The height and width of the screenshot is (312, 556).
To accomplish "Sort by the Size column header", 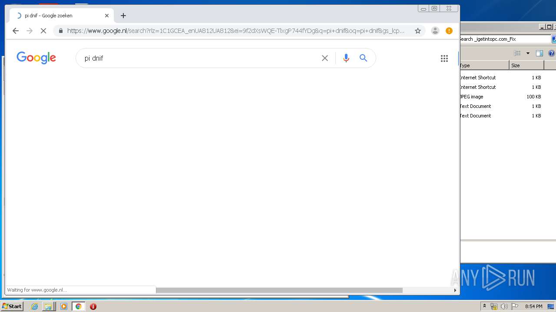I will point(526,65).
